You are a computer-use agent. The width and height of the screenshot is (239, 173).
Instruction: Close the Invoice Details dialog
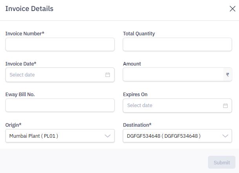tap(232, 9)
